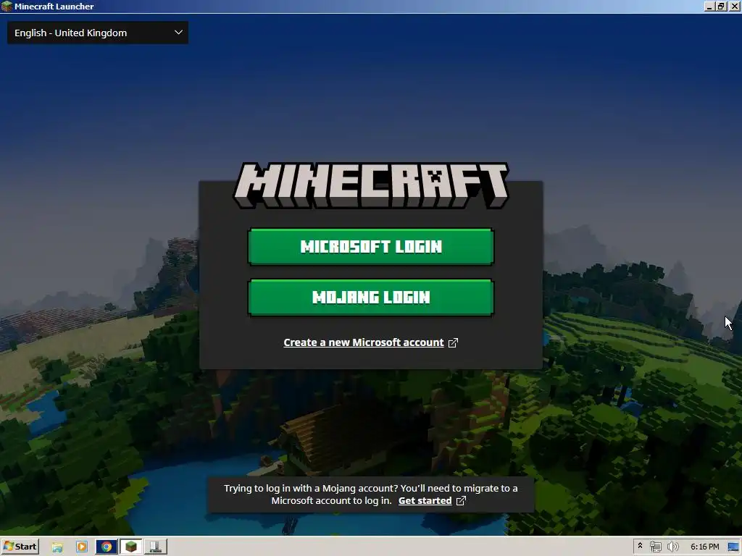This screenshot has height=556, width=742.
Task: Launch the media player from the taskbar
Action: (x=81, y=547)
